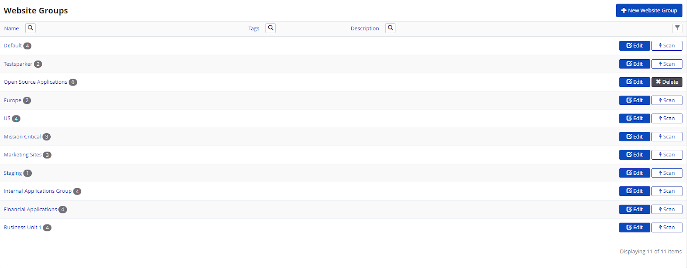Scan the Financial Applications group

point(667,210)
